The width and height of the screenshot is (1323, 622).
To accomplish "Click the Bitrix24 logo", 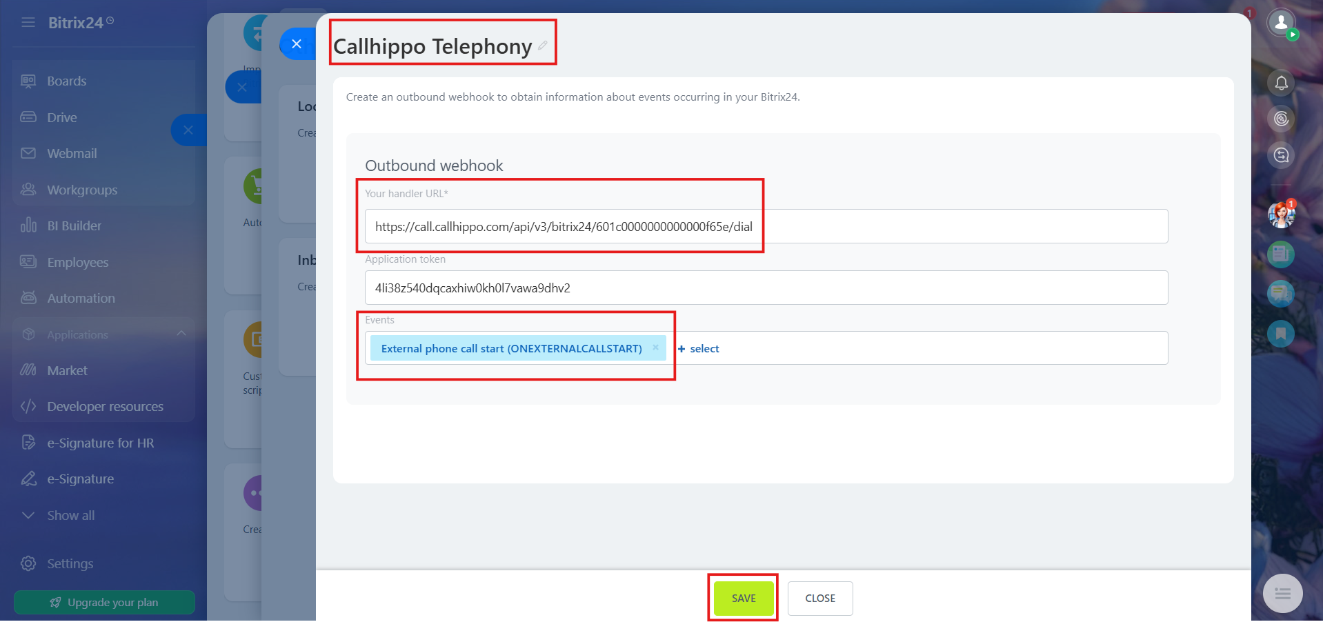I will coord(81,23).
